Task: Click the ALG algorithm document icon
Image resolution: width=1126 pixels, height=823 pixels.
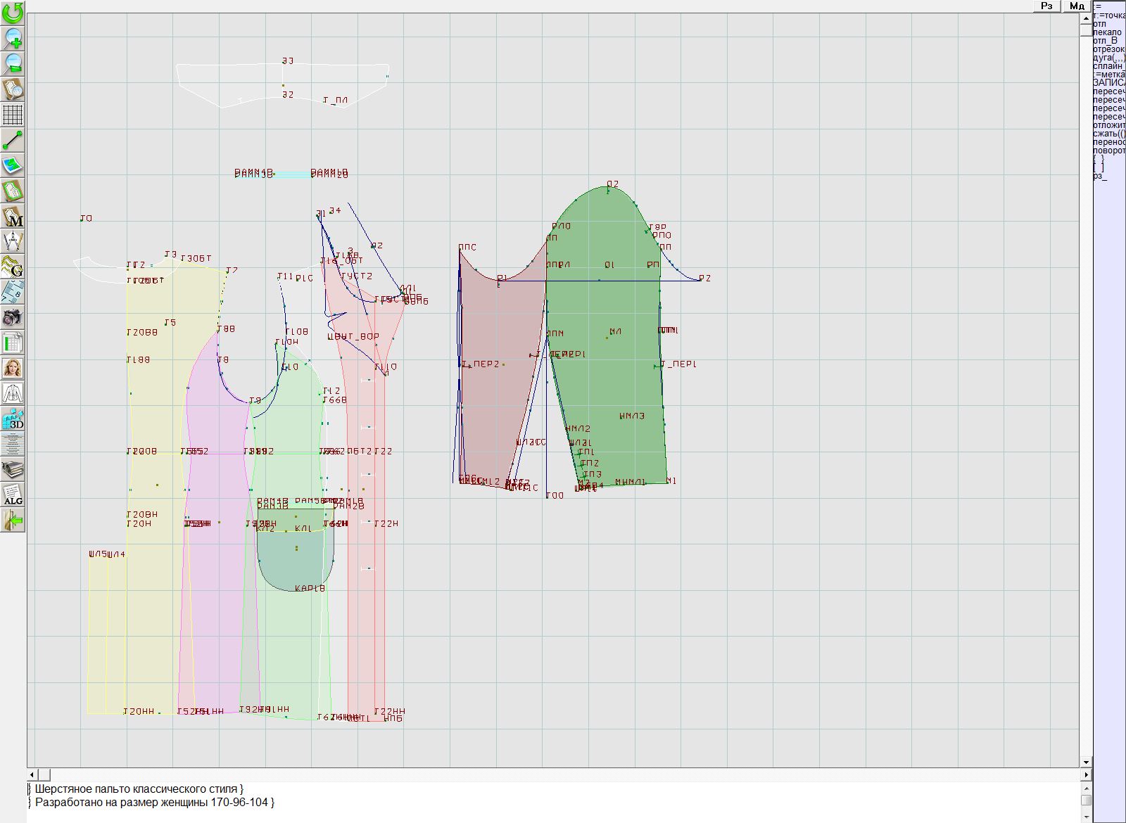Action: (13, 495)
